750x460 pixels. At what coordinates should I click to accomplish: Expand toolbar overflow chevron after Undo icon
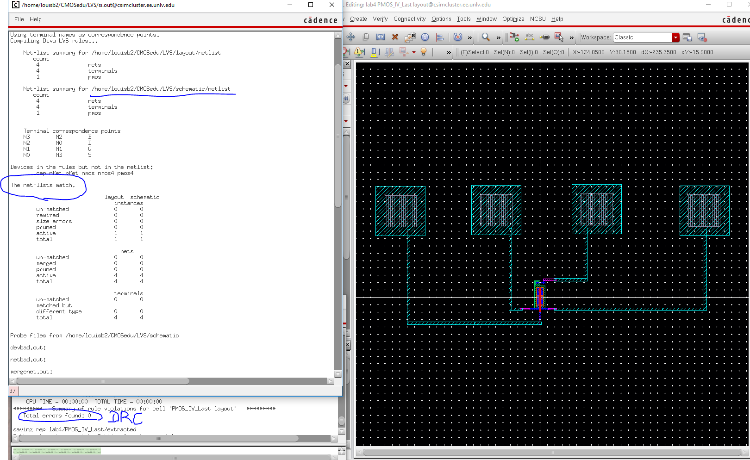coord(470,37)
